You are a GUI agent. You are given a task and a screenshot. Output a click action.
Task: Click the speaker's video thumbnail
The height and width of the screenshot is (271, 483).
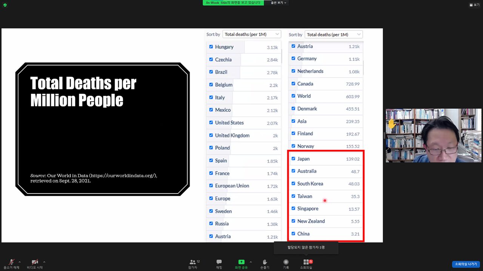(433, 135)
